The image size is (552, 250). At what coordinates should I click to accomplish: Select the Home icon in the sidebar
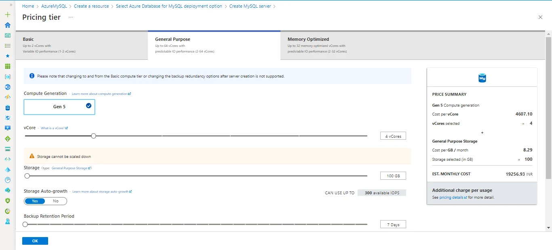7,25
